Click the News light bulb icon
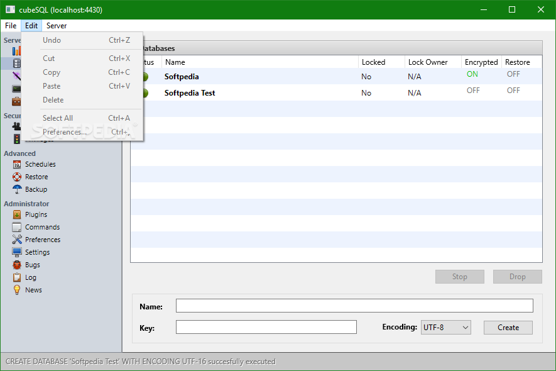This screenshot has height=371, width=556. click(x=17, y=290)
